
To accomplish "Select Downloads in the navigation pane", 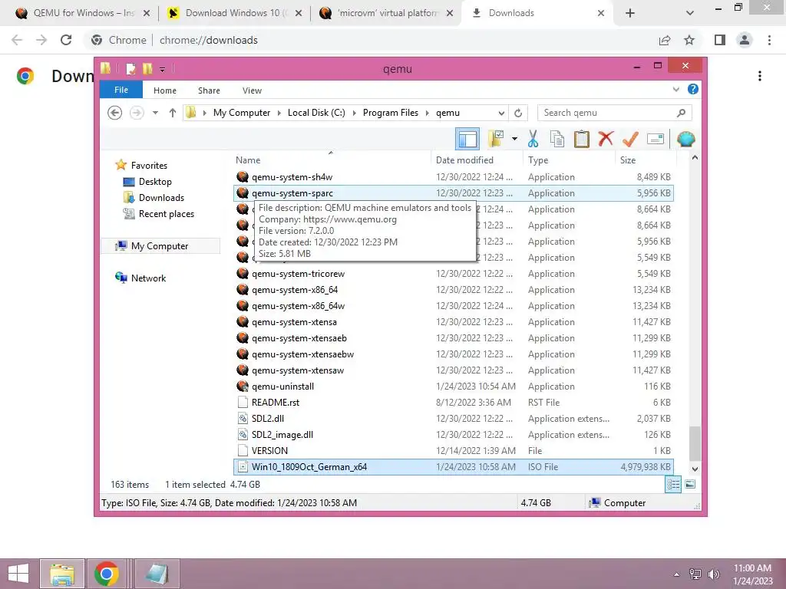I will 161,197.
